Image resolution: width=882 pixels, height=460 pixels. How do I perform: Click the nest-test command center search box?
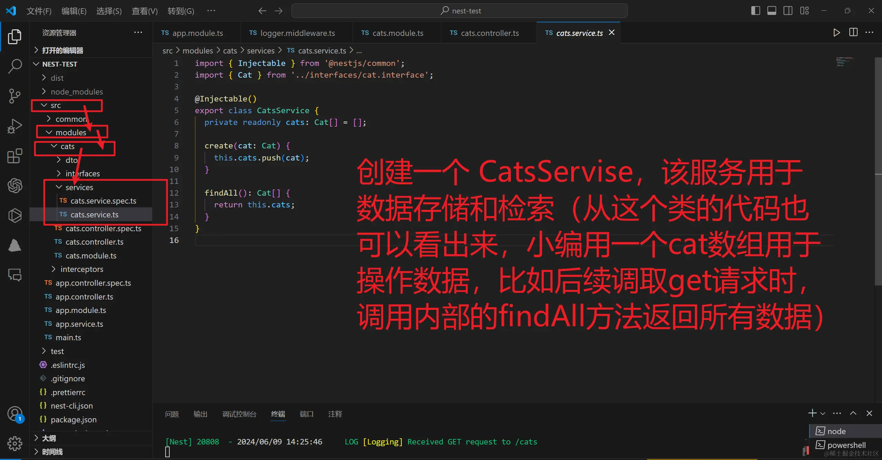459,11
